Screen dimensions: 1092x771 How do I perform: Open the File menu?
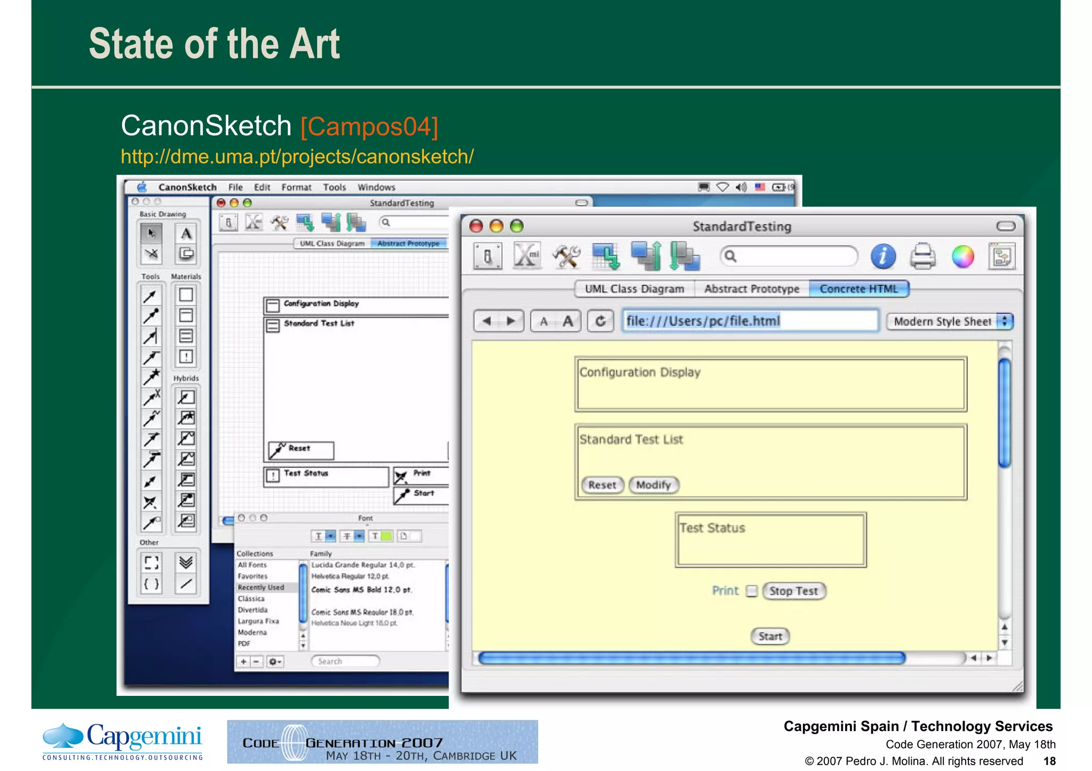pos(235,187)
